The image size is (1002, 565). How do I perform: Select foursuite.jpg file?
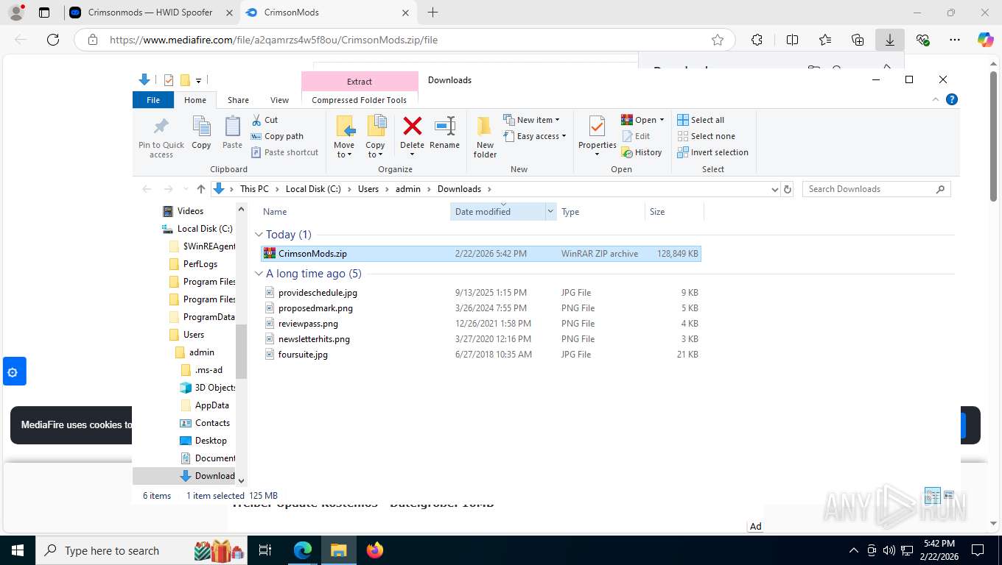coord(481,355)
